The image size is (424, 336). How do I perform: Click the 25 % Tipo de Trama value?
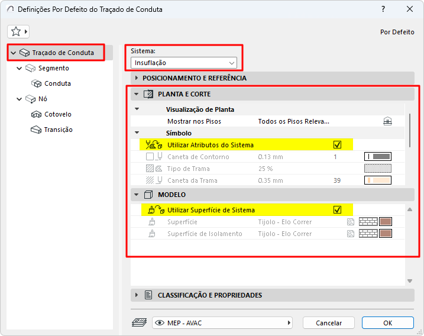[x=266, y=169]
